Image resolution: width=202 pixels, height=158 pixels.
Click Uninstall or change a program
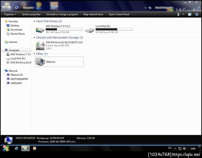(x=62, y=14)
